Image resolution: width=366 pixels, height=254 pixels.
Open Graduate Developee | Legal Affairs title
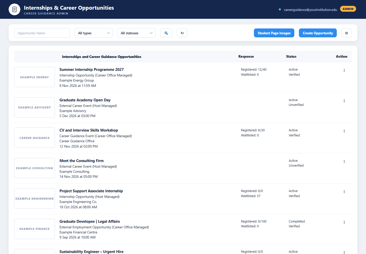pos(90,221)
